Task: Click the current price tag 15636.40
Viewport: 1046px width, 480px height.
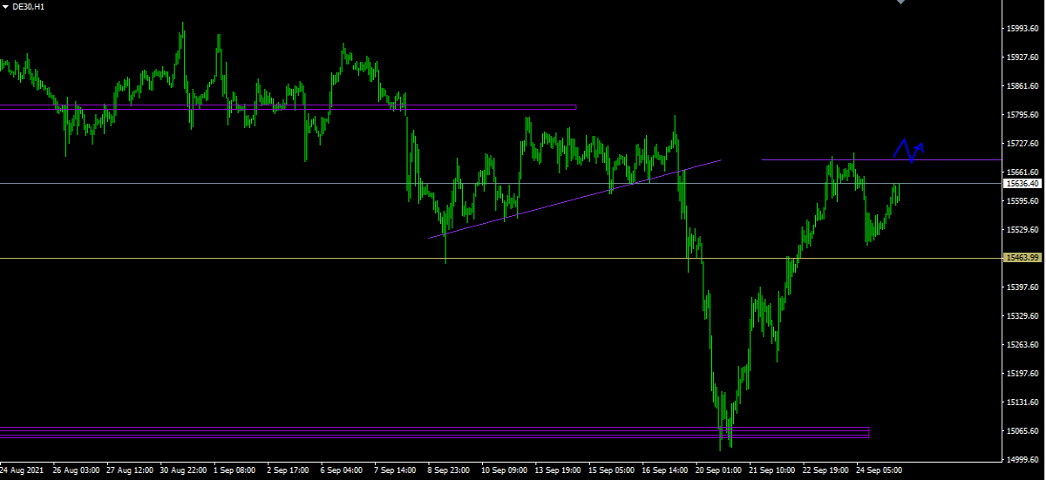Action: pyautogui.click(x=1022, y=184)
